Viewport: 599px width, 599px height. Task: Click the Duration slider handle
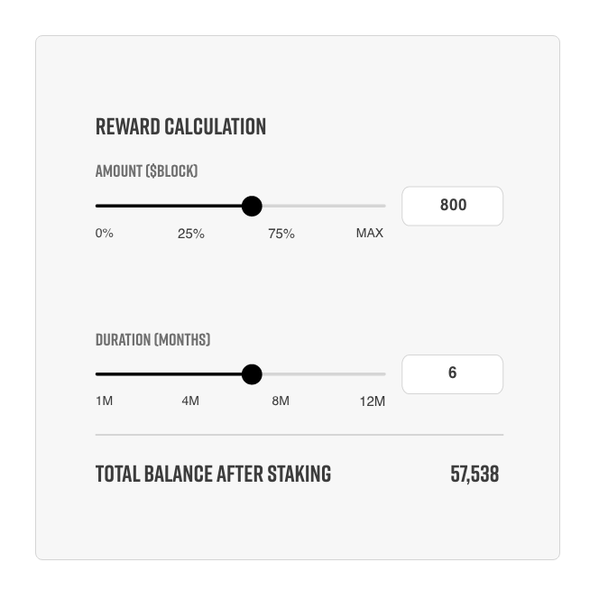[252, 374]
